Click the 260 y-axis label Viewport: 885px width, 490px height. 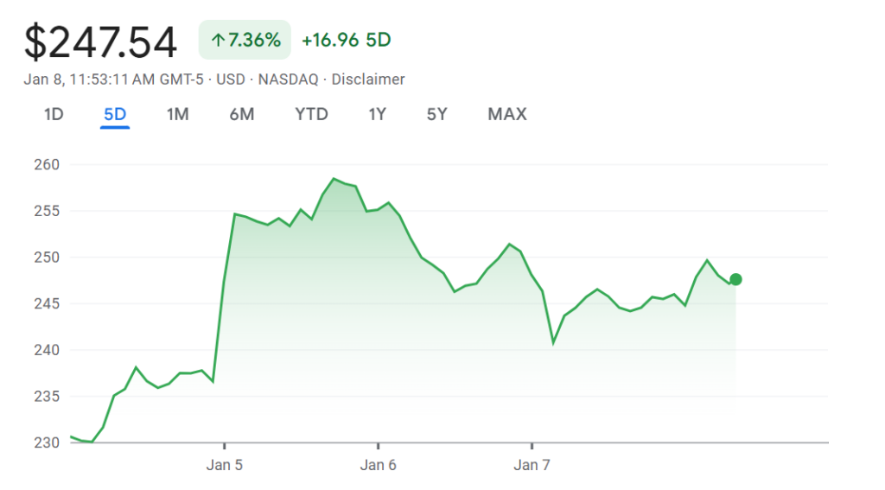pos(47,164)
